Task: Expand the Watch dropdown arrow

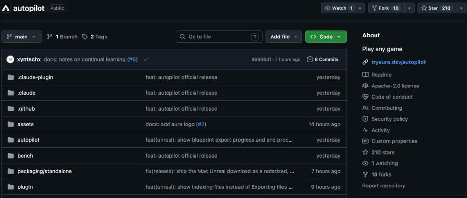Action: [360, 8]
